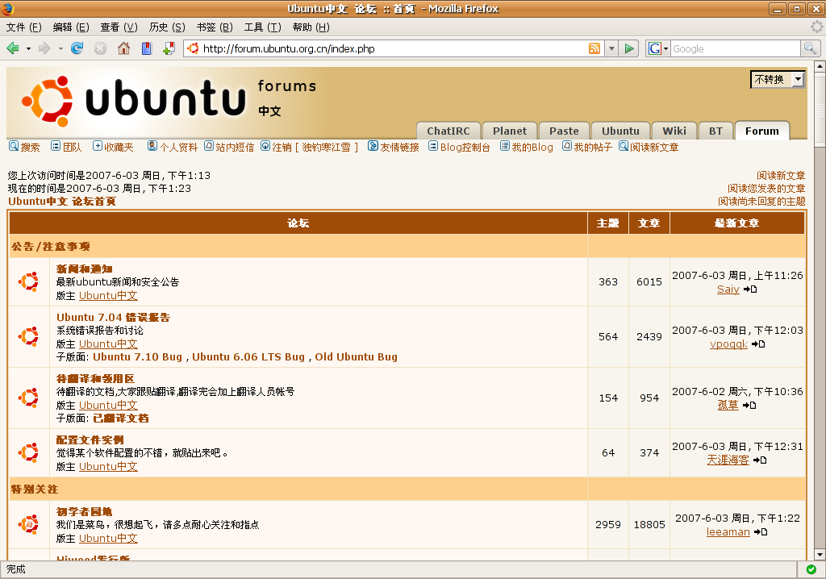Open latest post via icon next to 天涯海客
826x579 pixels.
tap(760, 460)
